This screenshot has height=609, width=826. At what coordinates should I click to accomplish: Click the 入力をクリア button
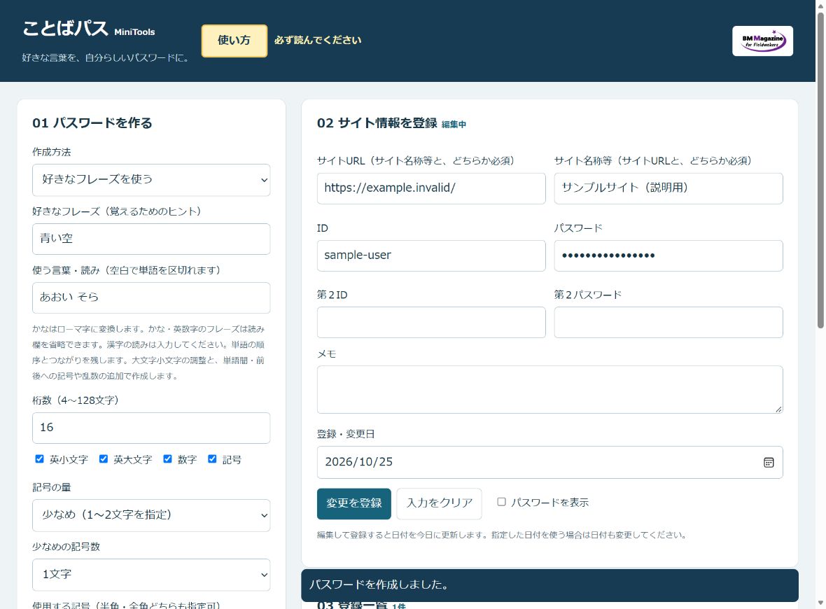tap(440, 503)
